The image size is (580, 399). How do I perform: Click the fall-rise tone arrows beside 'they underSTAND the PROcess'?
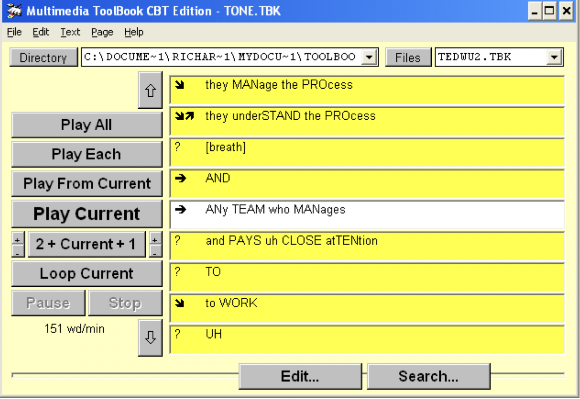184,116
